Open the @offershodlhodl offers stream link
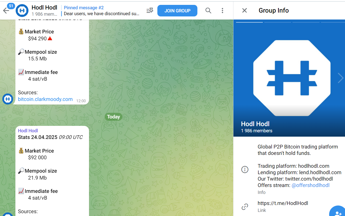 pyautogui.click(x=310, y=185)
